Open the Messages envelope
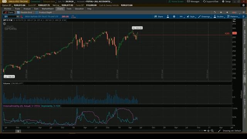 (193, 2)
